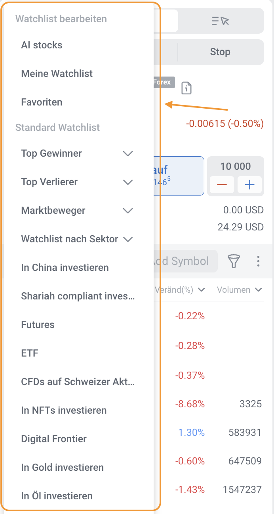274x514 pixels.
Task: Click the list cursor selection icon
Action: point(221,21)
